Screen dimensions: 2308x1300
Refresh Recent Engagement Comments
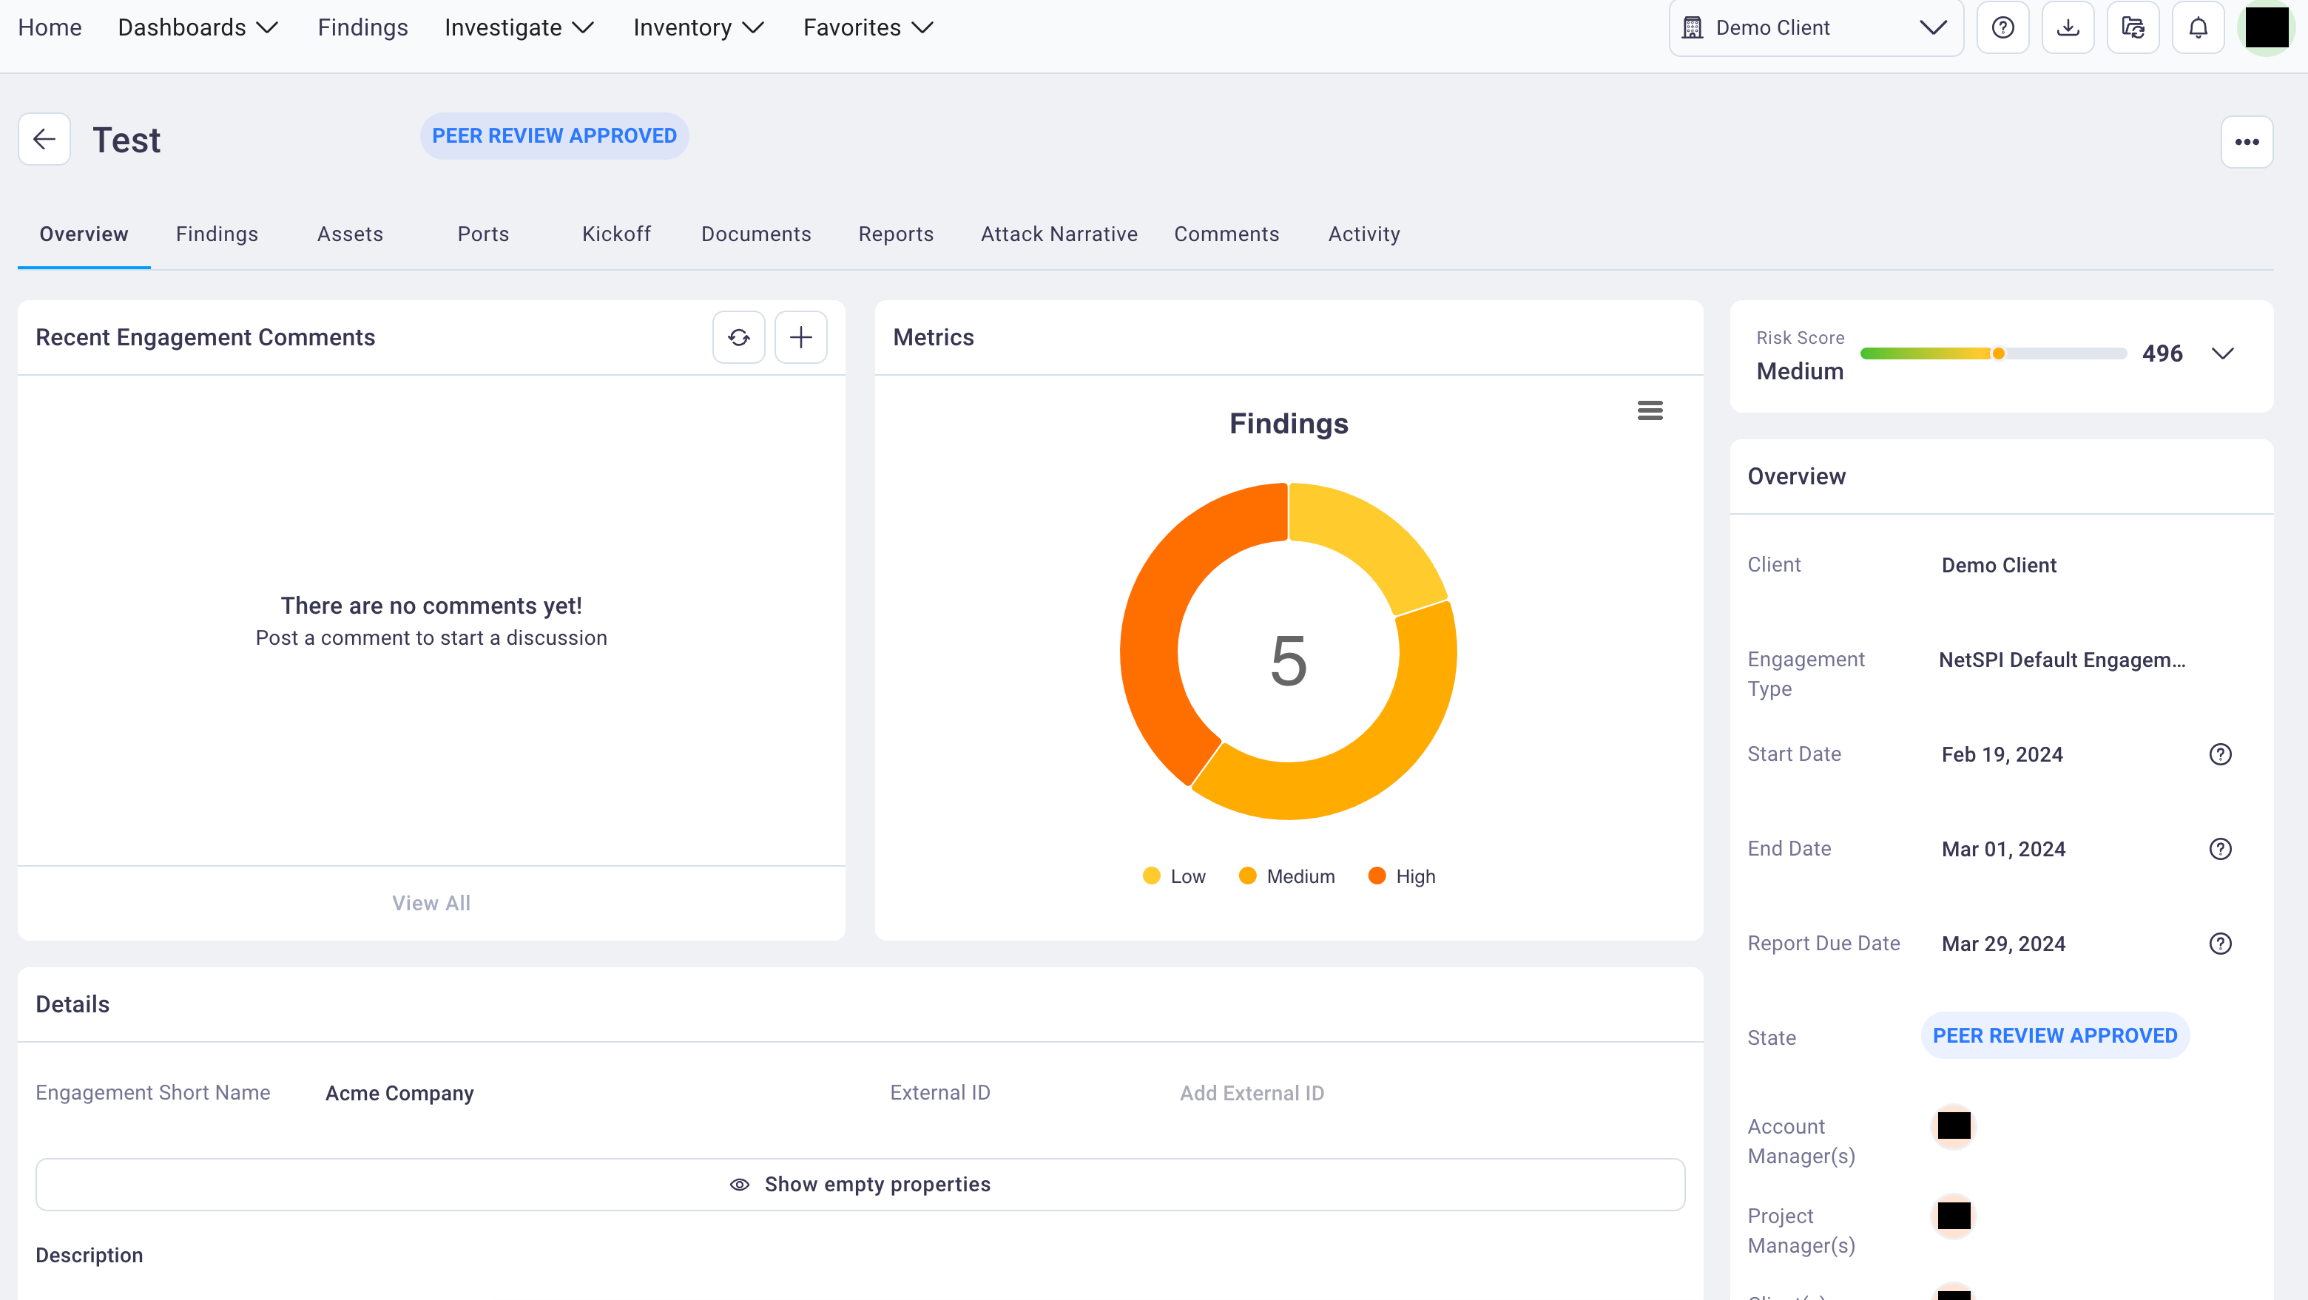(738, 337)
